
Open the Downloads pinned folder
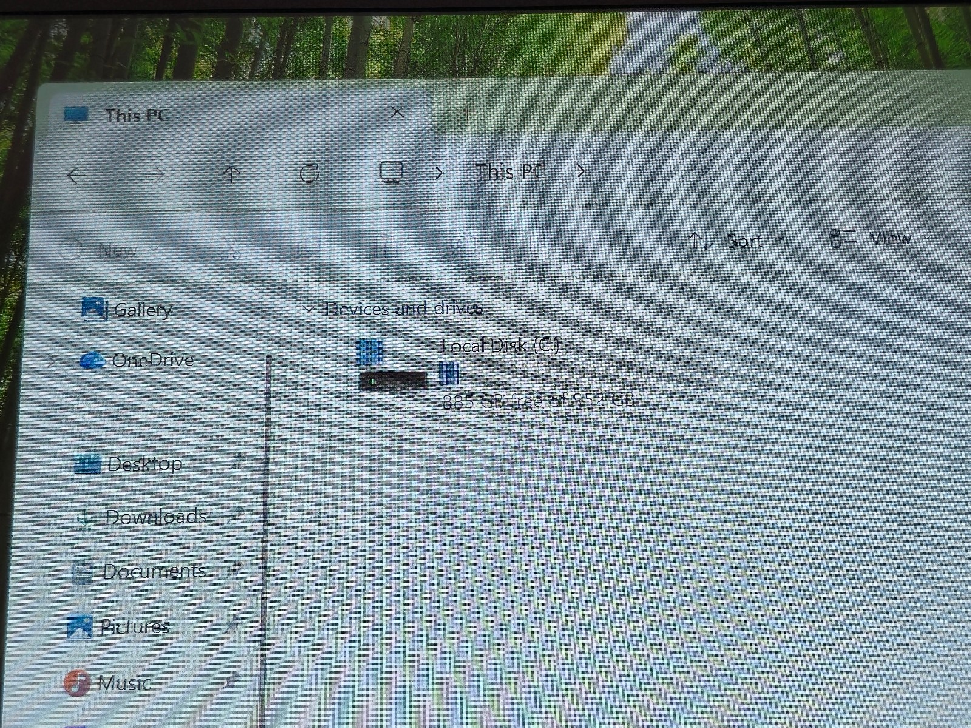(x=141, y=517)
